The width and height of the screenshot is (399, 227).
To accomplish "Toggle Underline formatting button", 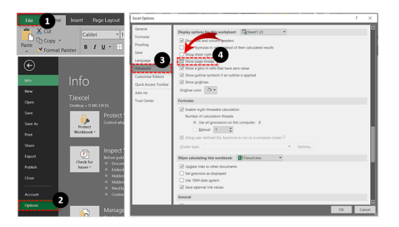I will (x=103, y=47).
